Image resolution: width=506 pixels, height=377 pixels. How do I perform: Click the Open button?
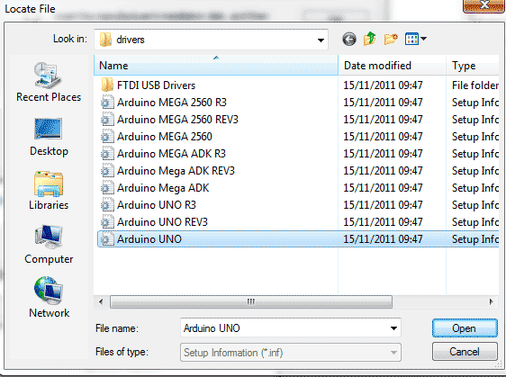[x=465, y=328]
